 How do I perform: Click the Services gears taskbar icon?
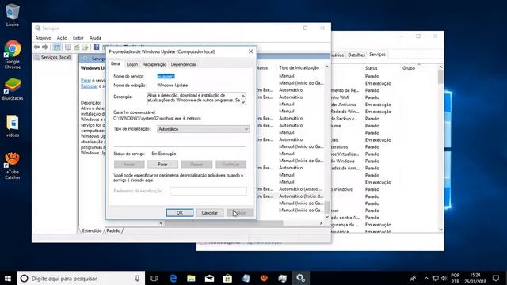[x=301, y=278]
